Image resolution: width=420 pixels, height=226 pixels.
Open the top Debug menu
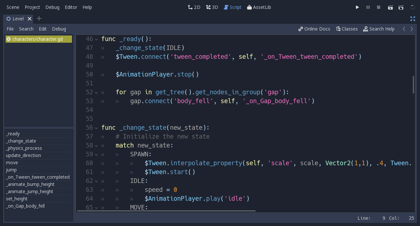[x=53, y=7]
